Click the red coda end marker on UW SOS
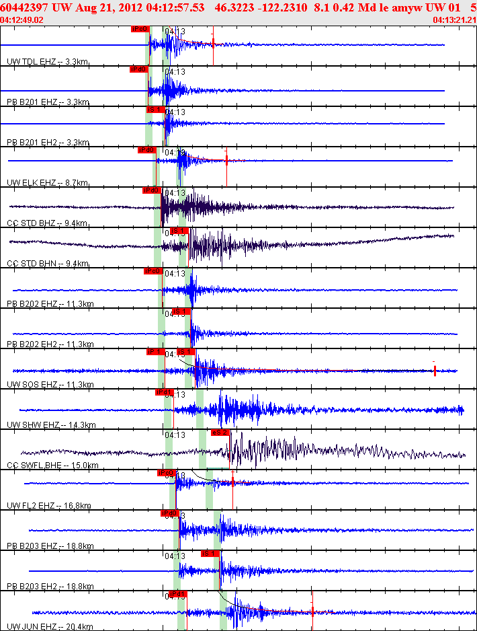Image resolution: width=477 pixels, height=631 pixels. tap(435, 371)
